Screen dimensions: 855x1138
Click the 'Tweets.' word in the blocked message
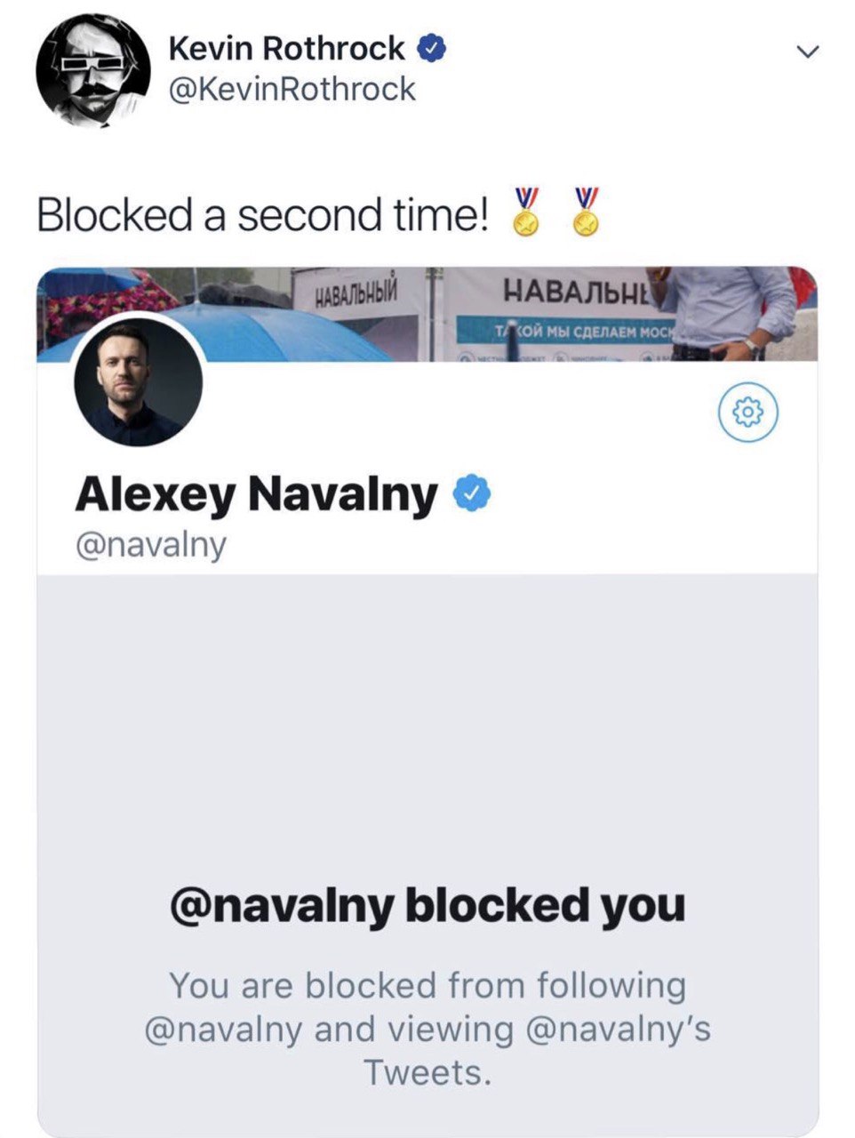coord(427,1073)
